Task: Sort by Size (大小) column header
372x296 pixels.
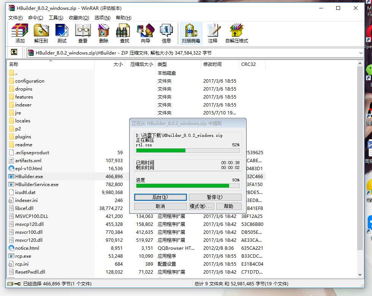Action: [109, 64]
